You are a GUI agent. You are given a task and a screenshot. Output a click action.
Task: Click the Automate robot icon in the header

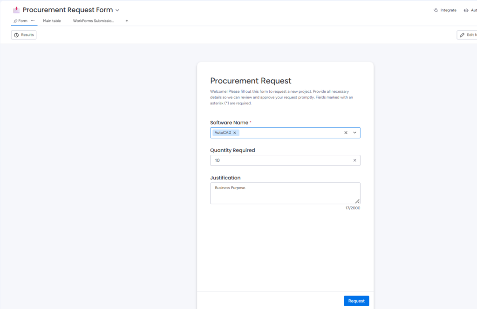(x=467, y=10)
